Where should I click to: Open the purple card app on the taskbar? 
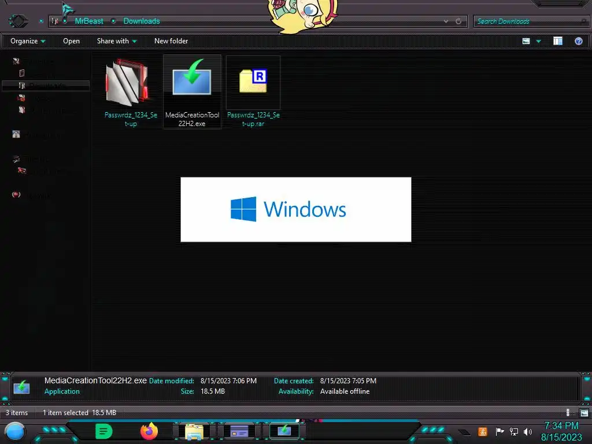coord(239,431)
